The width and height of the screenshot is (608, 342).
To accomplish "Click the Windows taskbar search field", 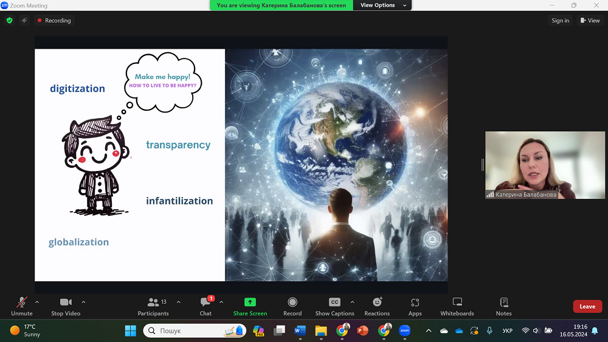I will [x=195, y=330].
